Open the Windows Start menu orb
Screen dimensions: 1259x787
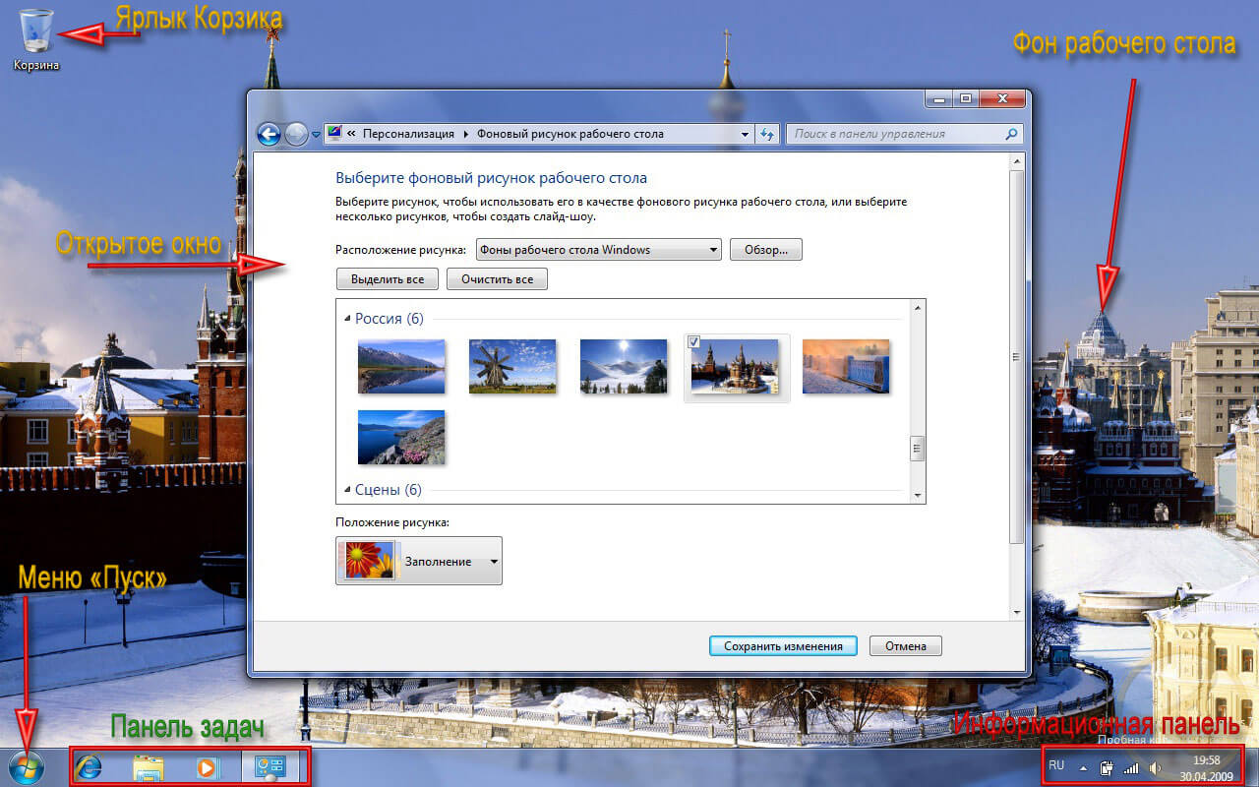pos(26,766)
